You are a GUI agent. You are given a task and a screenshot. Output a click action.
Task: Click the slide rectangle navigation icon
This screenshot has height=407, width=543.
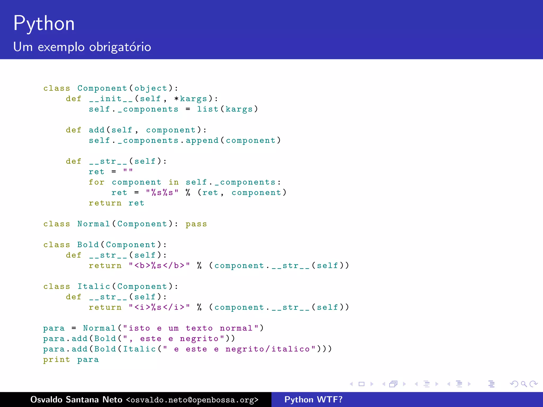click(362, 384)
